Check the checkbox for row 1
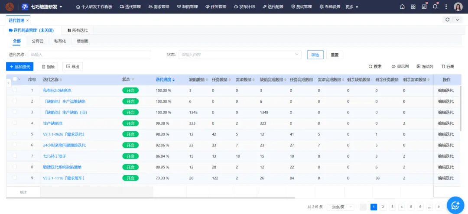 click(15, 90)
